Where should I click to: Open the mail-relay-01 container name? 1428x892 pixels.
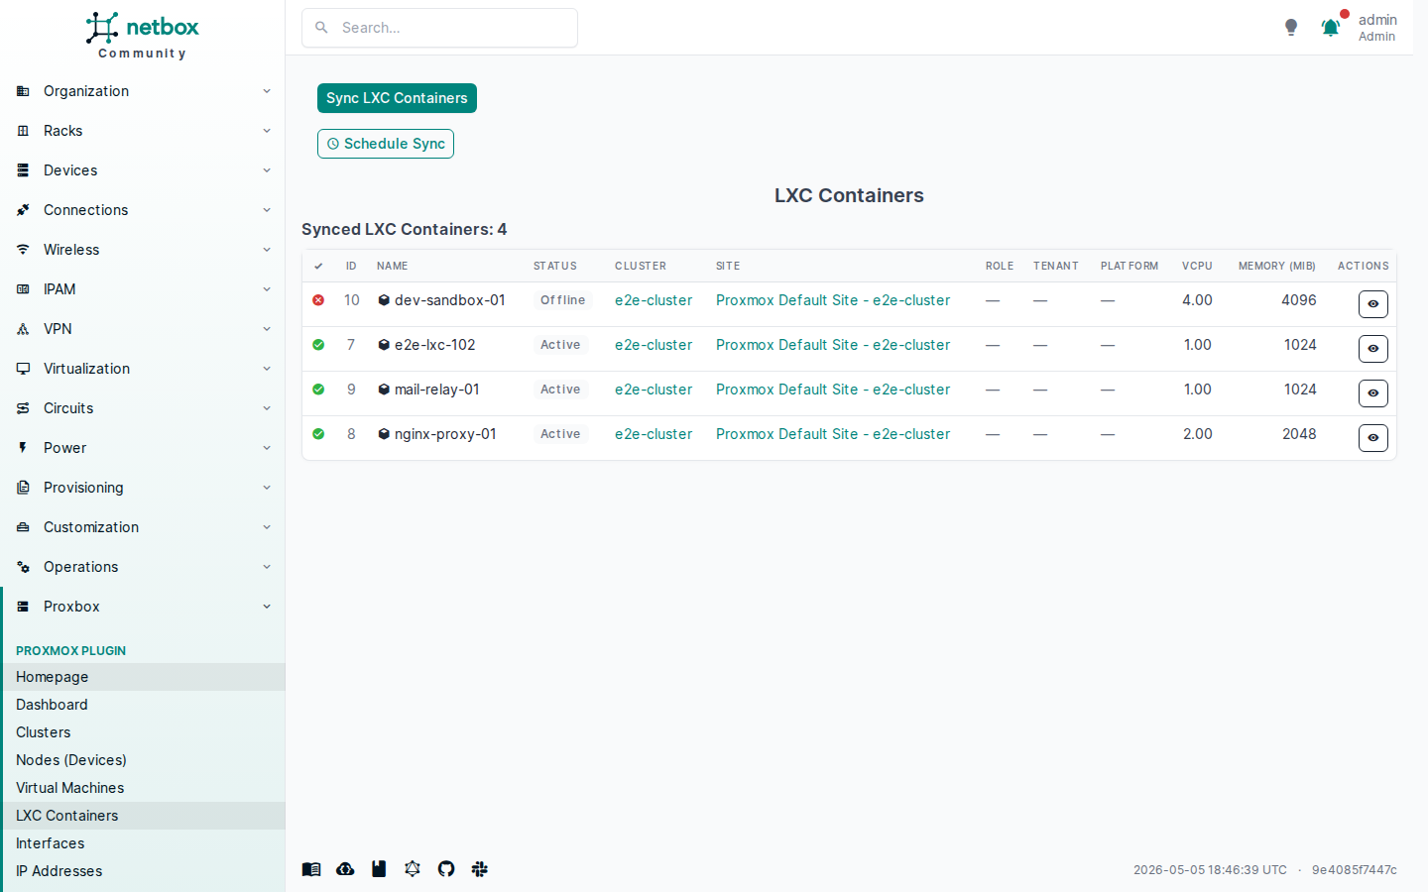pos(436,390)
